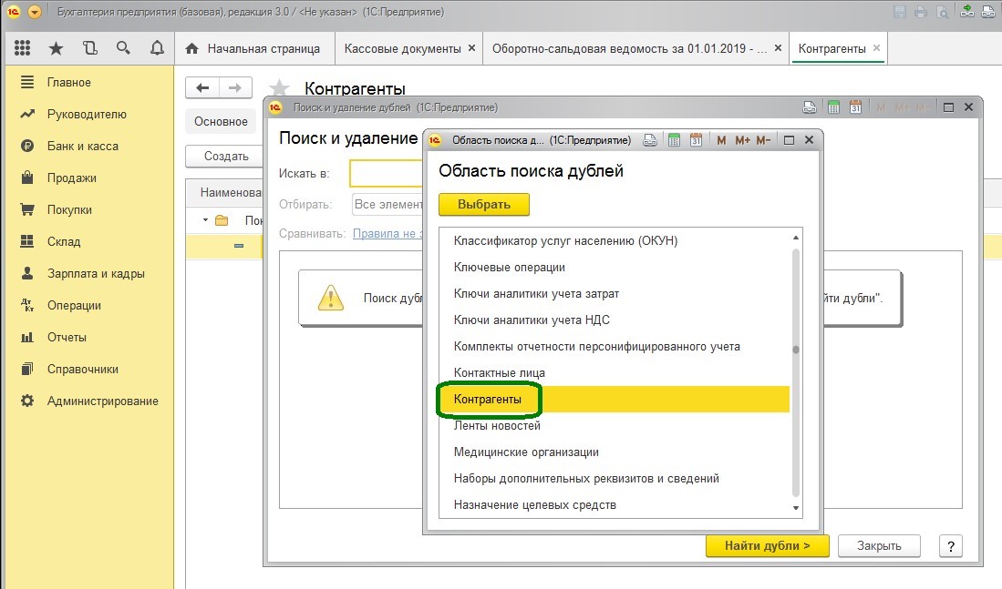1002x589 pixels.
Task: Open Покупки section
Action: click(x=69, y=210)
